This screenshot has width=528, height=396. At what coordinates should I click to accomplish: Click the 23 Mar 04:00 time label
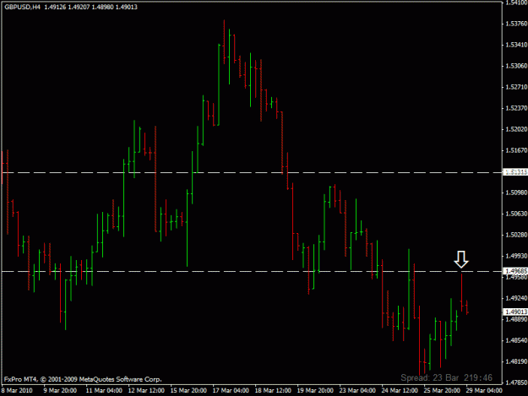click(x=357, y=390)
